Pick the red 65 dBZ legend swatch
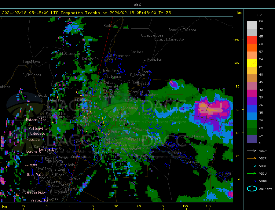Viewport: 275px width, 210px height. 252,40
